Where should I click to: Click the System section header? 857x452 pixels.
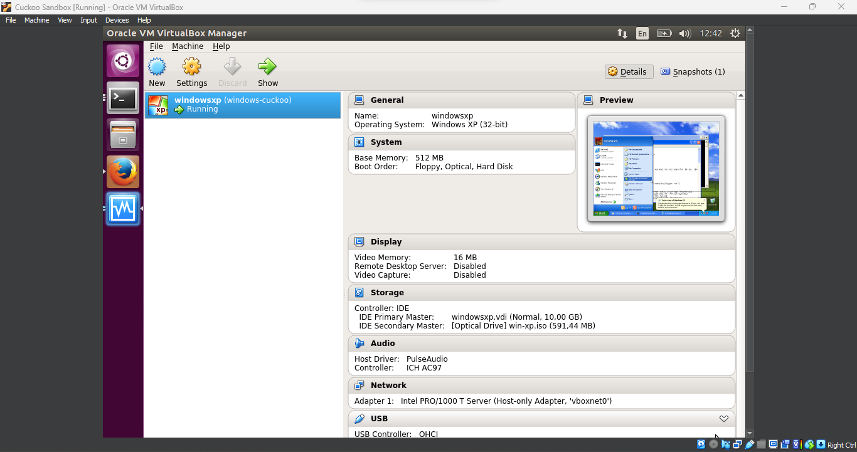tap(461, 142)
